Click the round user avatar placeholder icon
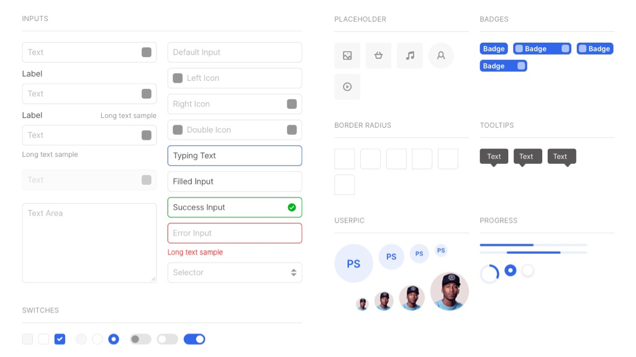Viewport: 636px width, 357px height. [x=441, y=55]
